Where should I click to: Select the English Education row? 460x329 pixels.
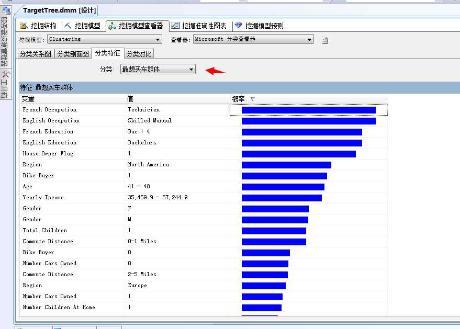click(204, 142)
